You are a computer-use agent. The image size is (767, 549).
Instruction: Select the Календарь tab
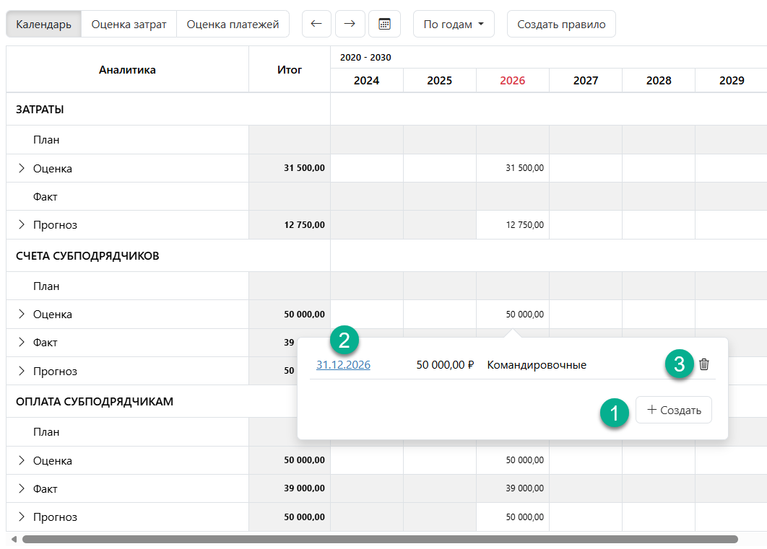click(43, 24)
